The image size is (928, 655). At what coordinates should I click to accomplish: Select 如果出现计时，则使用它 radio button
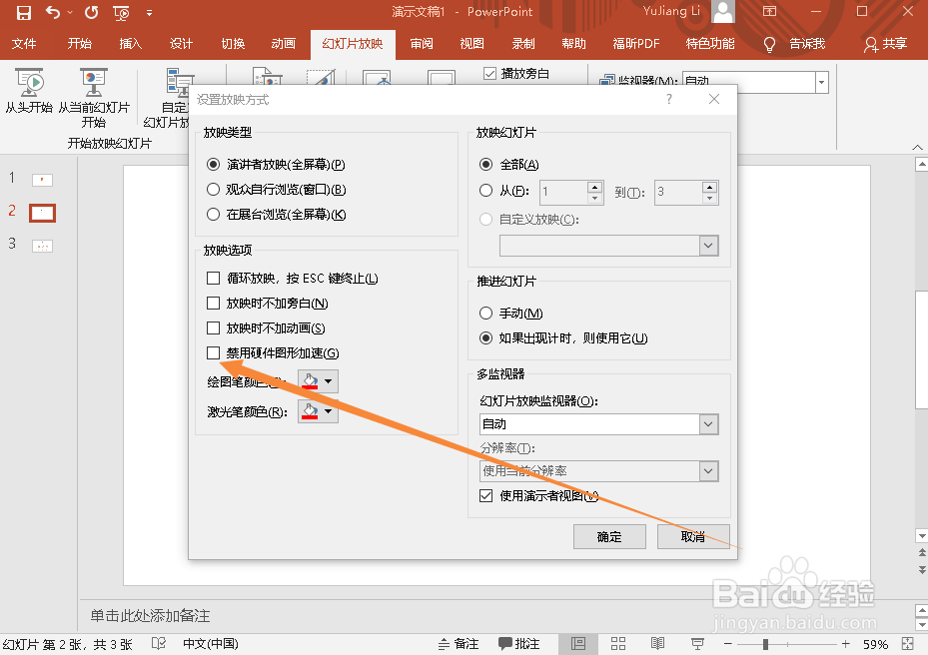tap(485, 337)
